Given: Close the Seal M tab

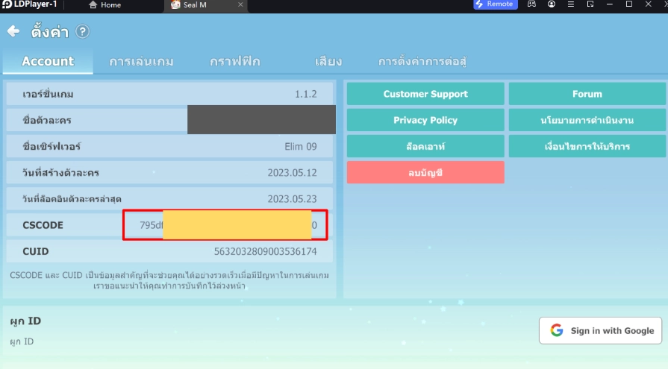Looking at the screenshot, I should pos(240,5).
